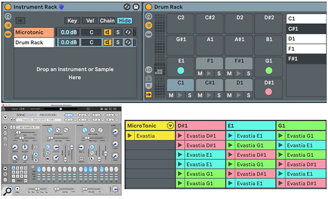Toggle chain list view in Instrument Rack
Image resolution: width=328 pixels, height=199 pixels.
(x=8, y=25)
